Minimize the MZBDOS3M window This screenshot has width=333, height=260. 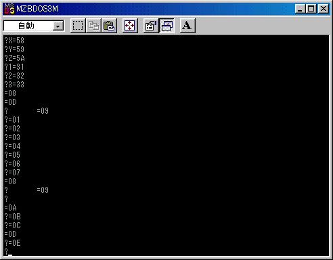coord(301,9)
